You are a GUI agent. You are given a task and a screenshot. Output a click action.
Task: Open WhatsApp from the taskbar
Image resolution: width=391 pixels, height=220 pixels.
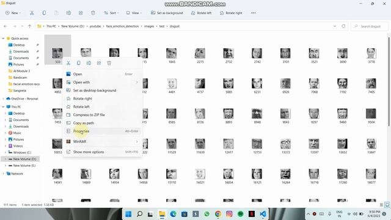pyautogui.click(x=206, y=214)
